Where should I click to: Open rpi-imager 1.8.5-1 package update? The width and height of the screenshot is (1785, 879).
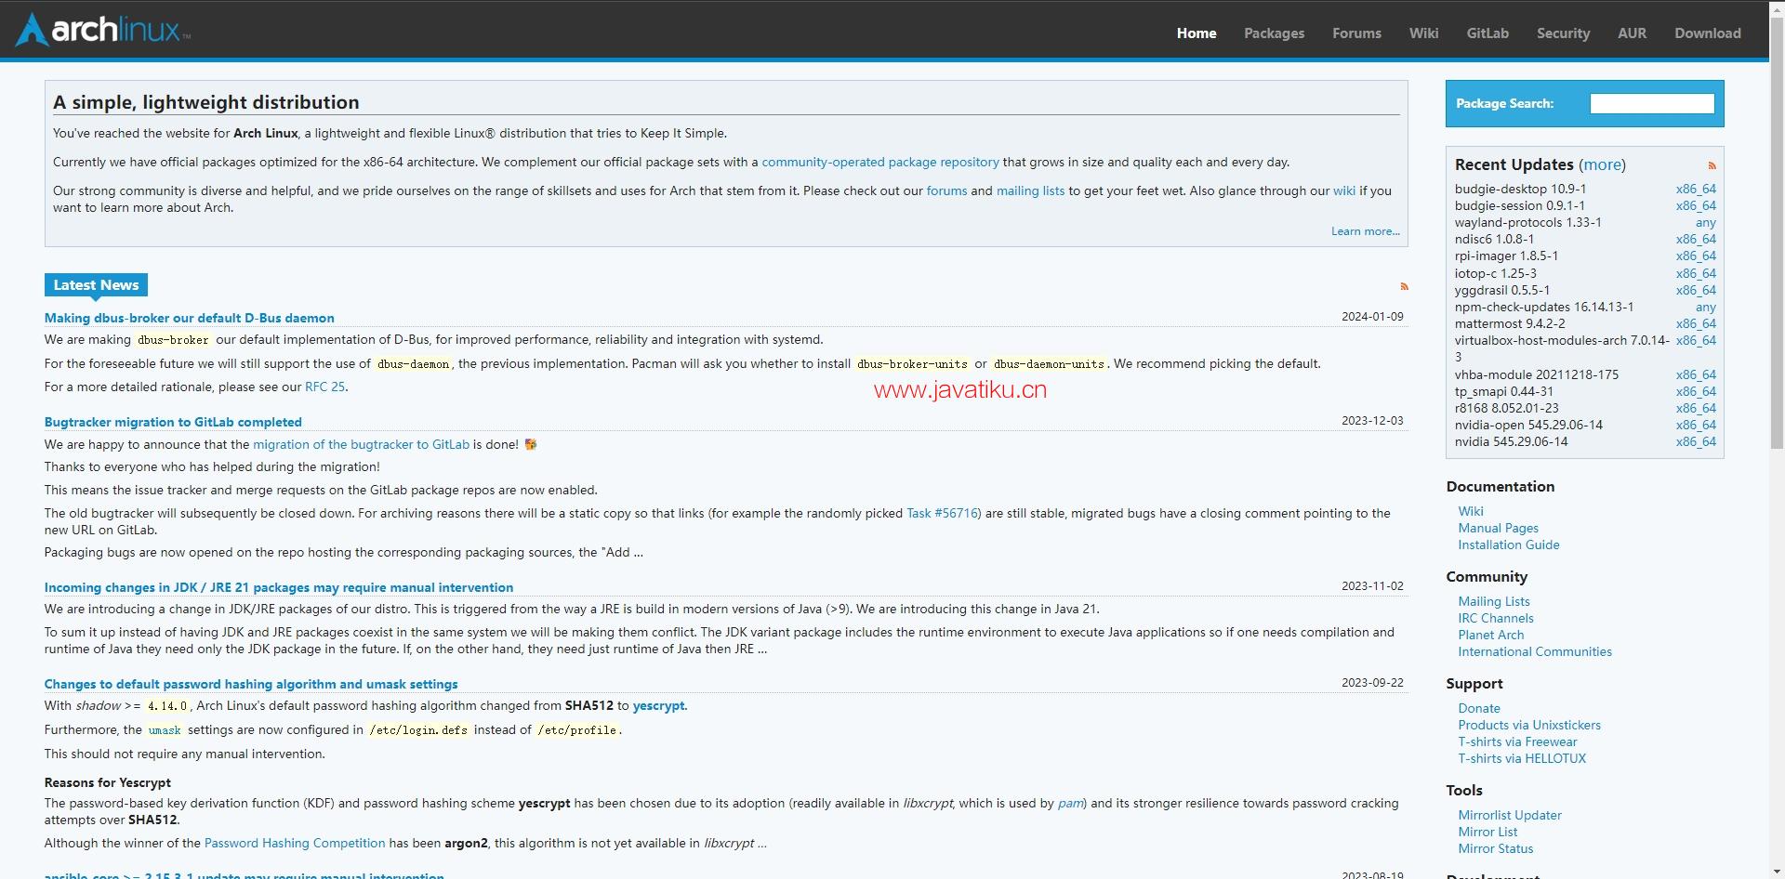tap(1506, 256)
